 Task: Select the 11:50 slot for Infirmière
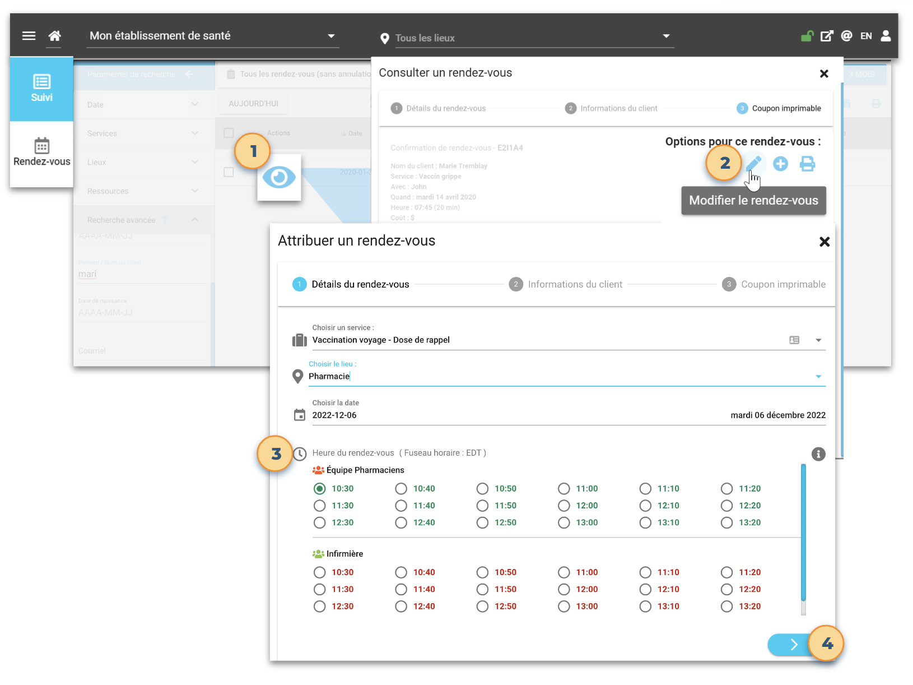click(482, 589)
